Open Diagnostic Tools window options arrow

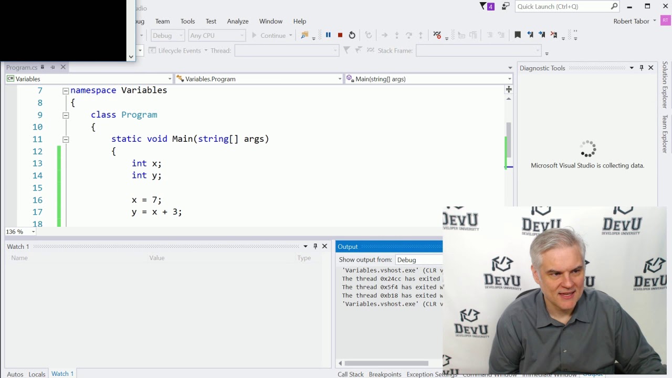(x=632, y=68)
